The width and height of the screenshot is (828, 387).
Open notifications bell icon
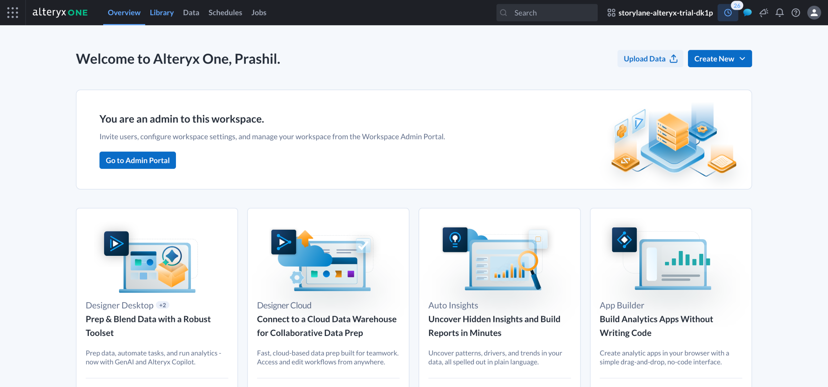780,13
